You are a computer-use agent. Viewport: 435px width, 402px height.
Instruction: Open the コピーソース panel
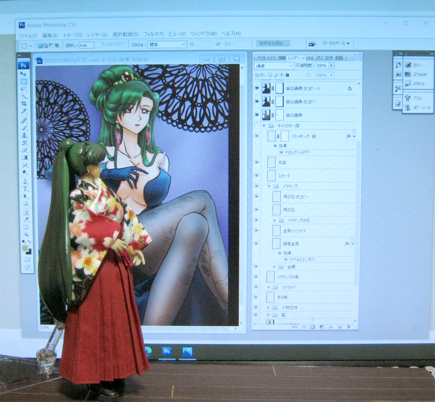point(418,108)
